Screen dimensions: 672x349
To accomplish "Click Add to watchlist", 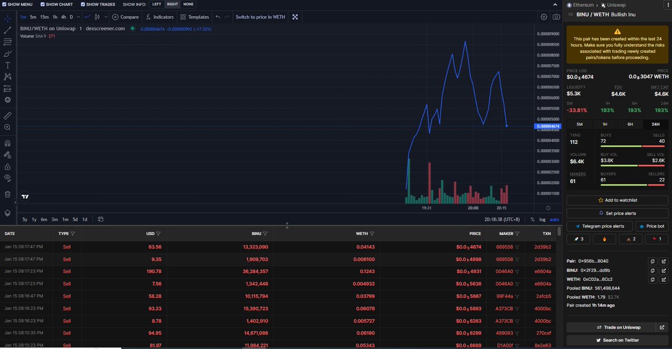I will click(618, 200).
